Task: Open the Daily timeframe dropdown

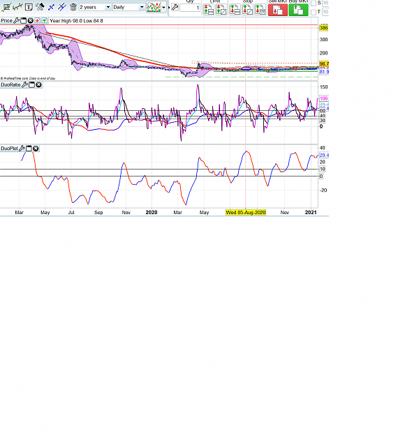Action: [x=128, y=7]
